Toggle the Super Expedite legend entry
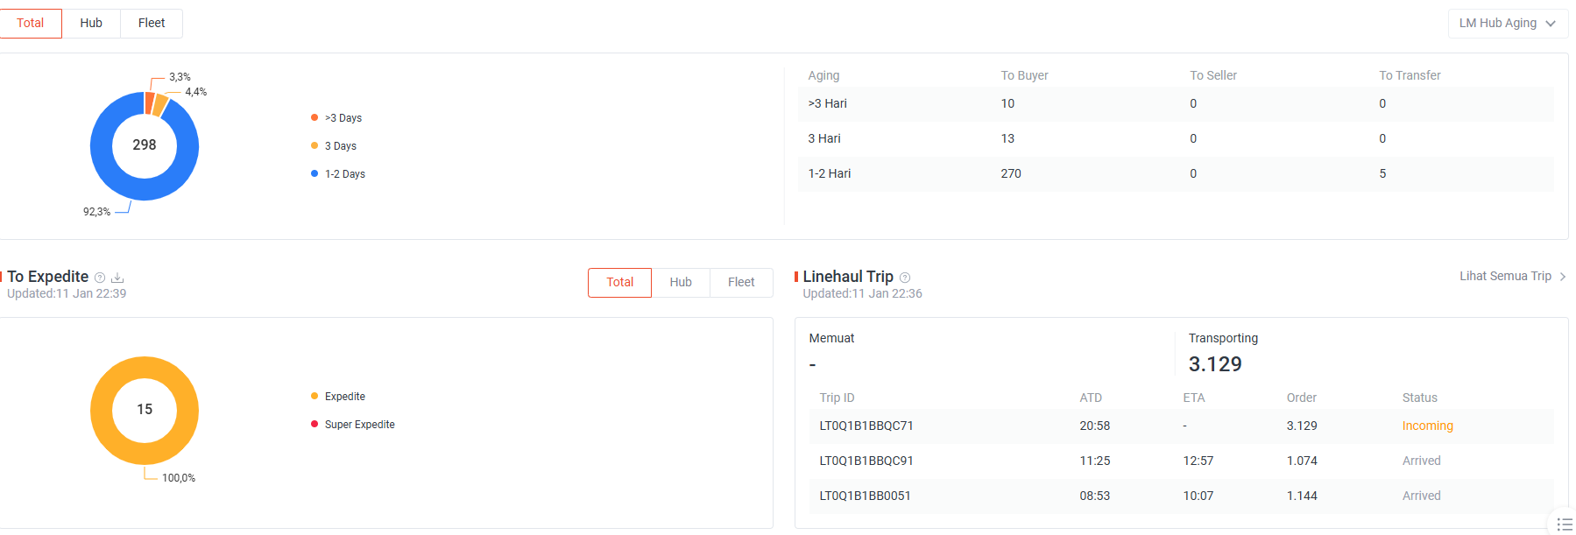1576x535 pixels. (353, 425)
